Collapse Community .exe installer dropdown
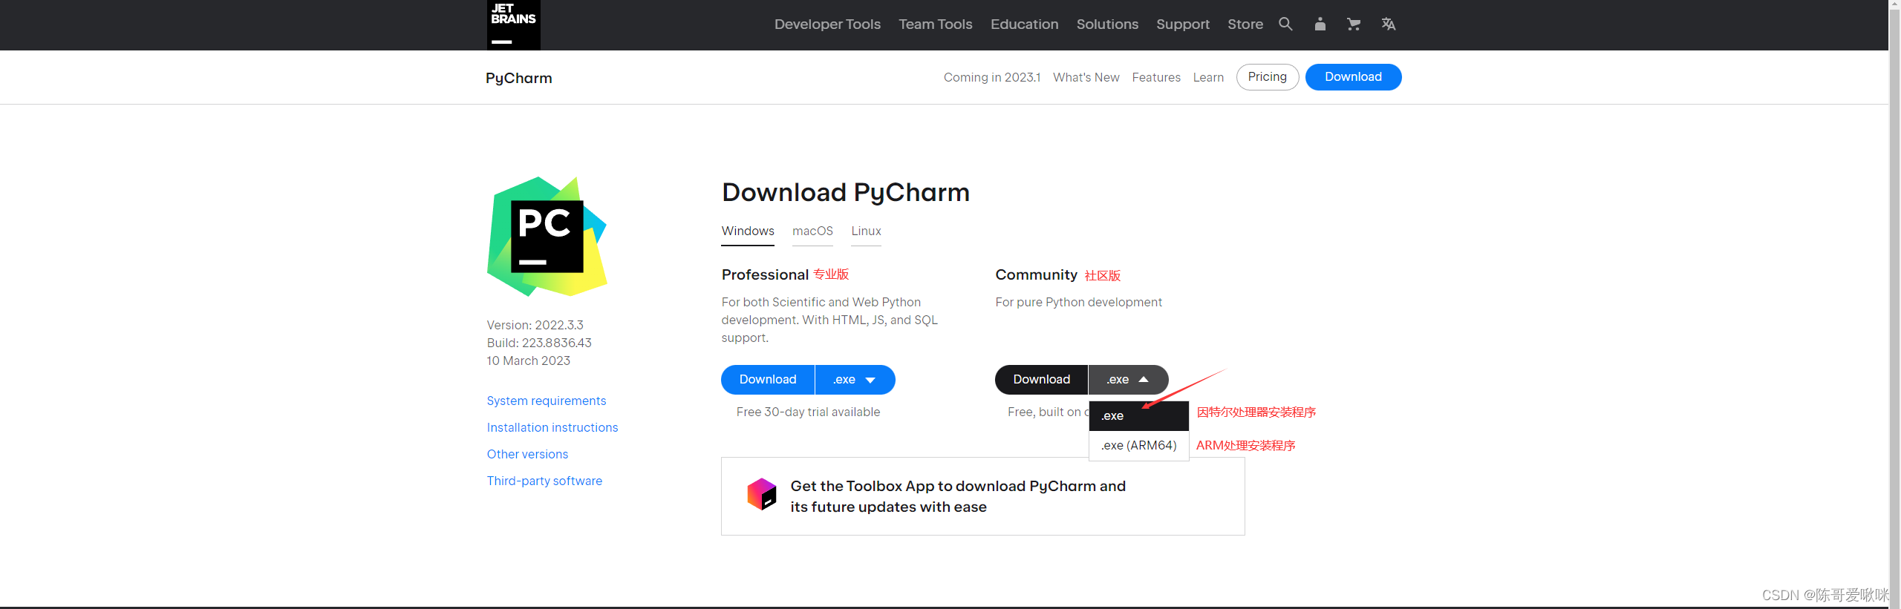This screenshot has width=1901, height=609. pyautogui.click(x=1129, y=380)
